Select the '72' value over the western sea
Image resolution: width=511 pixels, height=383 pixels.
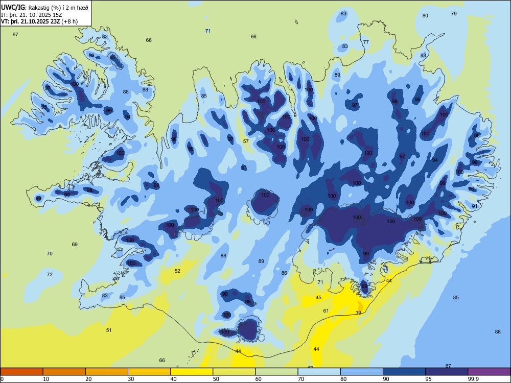pos(50,275)
